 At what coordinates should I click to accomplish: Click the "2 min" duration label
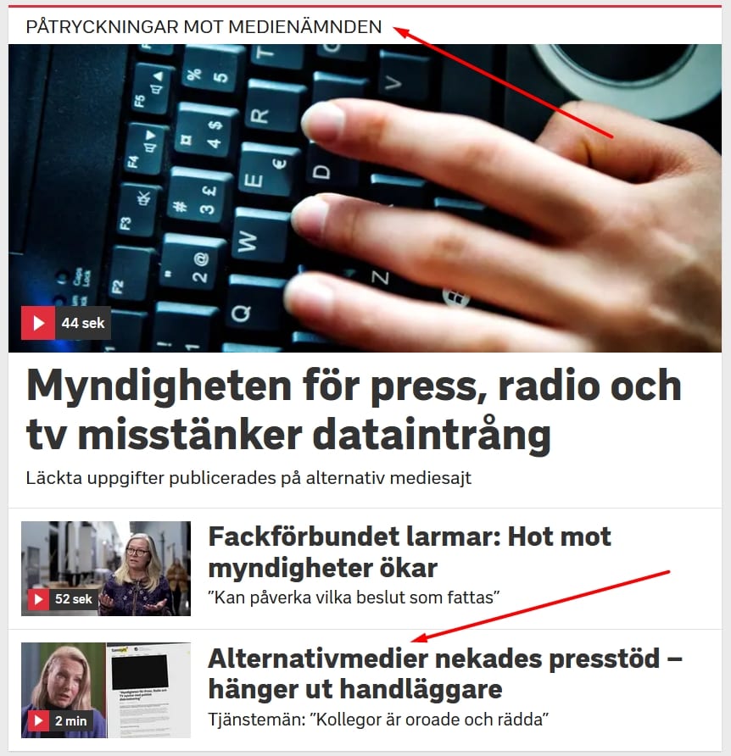(x=71, y=720)
